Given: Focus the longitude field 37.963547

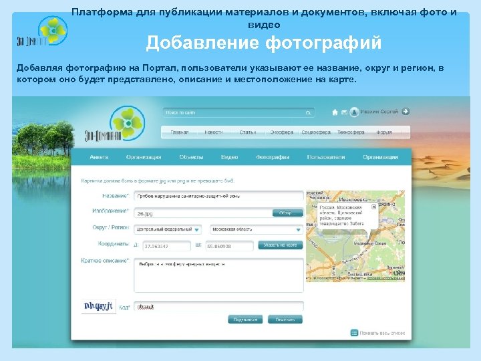Looking at the screenshot, I should click(x=166, y=246).
